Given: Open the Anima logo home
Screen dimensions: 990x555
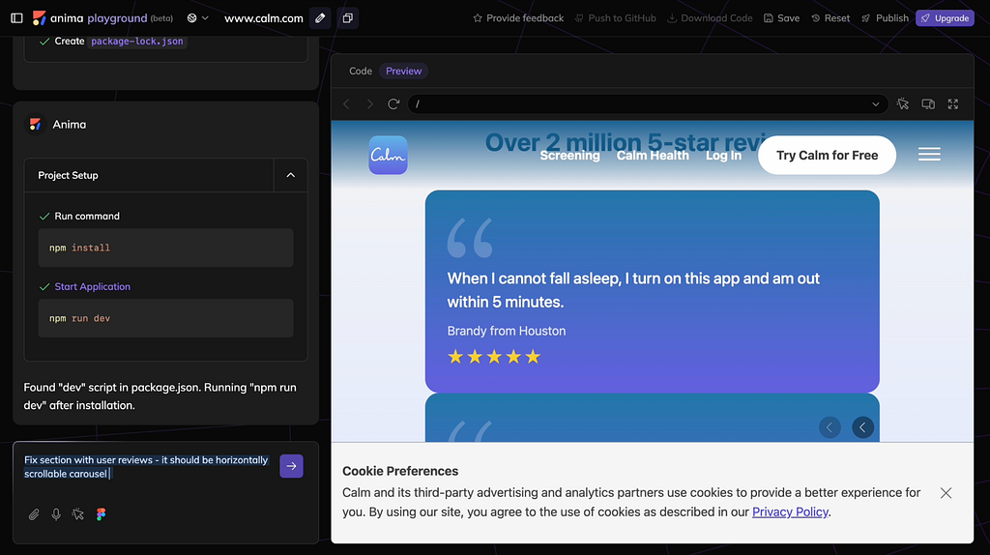Looking at the screenshot, I should pos(39,18).
